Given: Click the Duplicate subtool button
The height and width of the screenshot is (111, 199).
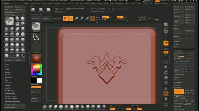Looking at the screenshot, I should (179, 16).
